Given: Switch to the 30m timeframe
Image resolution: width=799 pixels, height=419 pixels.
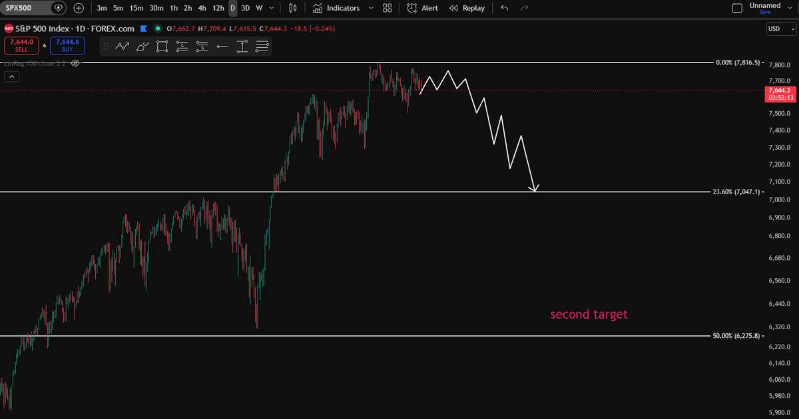Looking at the screenshot, I should click(156, 8).
